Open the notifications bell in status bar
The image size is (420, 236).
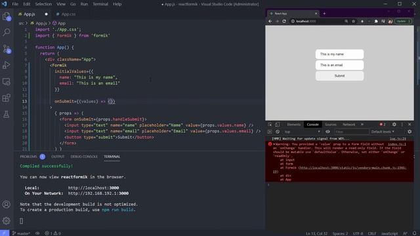coord(414,233)
